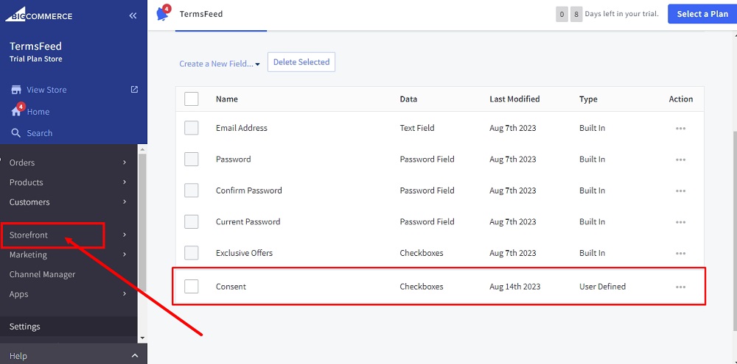Expand Storefront menu chevron
The width and height of the screenshot is (737, 364).
(125, 235)
